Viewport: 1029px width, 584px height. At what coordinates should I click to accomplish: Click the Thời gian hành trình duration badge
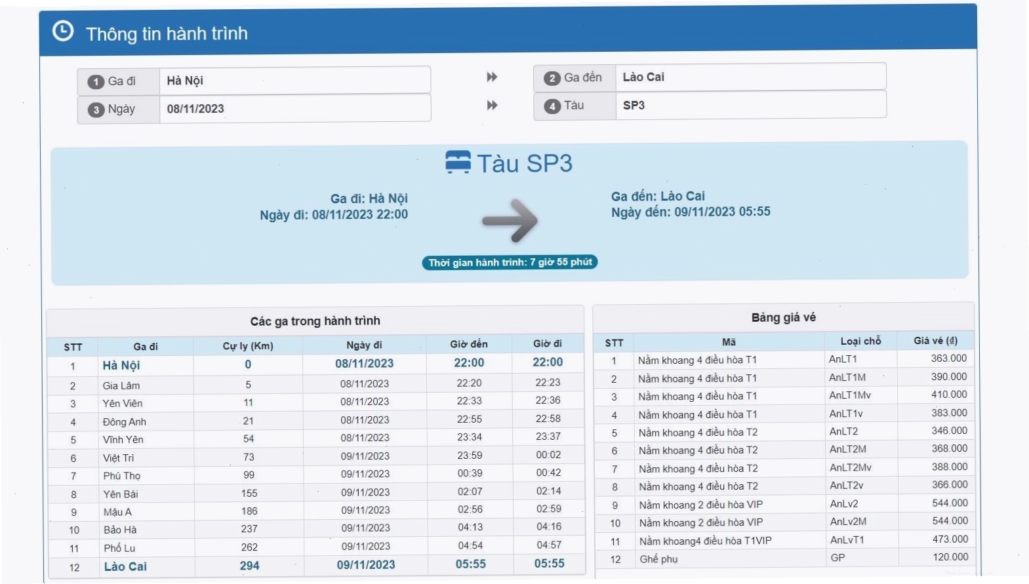[x=510, y=262]
